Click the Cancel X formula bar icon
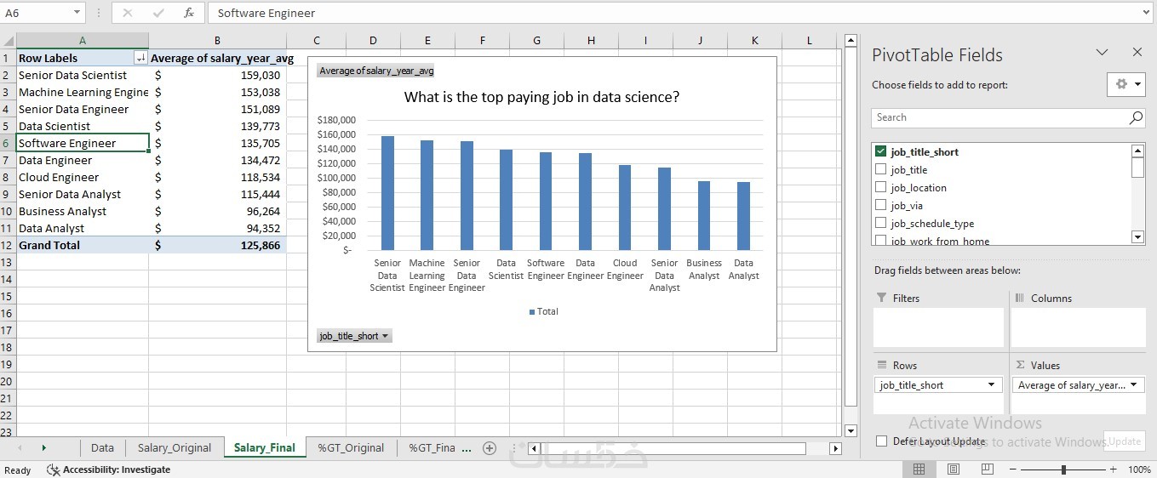The image size is (1157, 478). point(128,13)
